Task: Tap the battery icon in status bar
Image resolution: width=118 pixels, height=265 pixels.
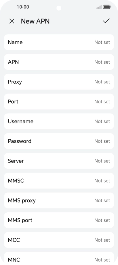Action: (107, 7)
